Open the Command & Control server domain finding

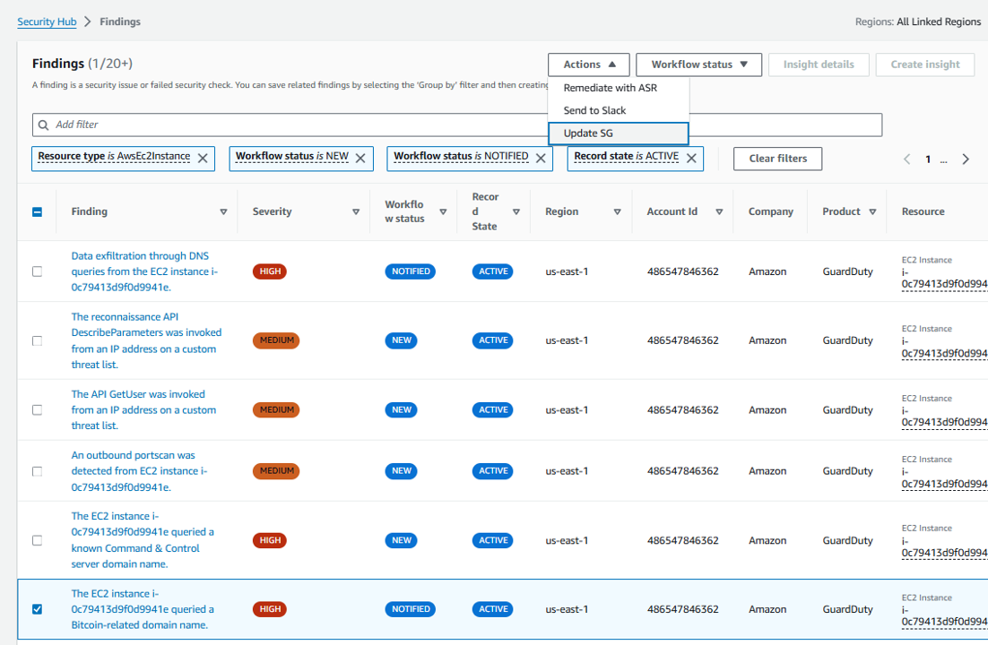point(143,540)
